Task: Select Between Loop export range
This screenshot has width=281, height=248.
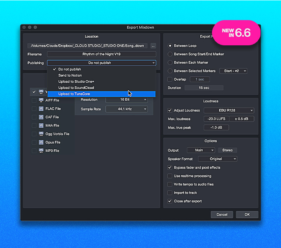Action: click(x=170, y=46)
